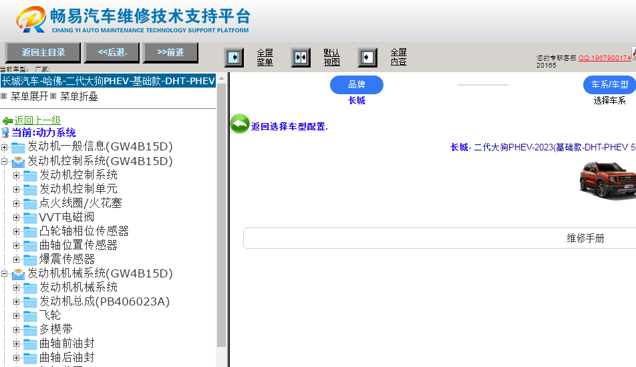Click the 长城 brand label under 品牌
Viewport: 636px width, 367px height.
(x=357, y=101)
